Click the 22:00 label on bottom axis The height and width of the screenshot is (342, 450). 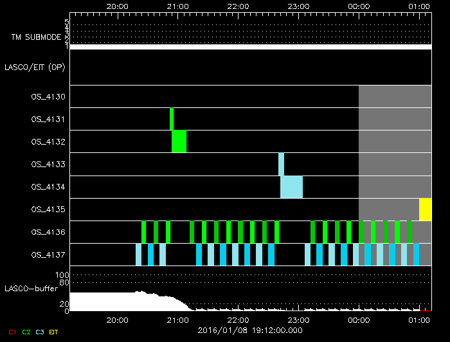(x=238, y=320)
